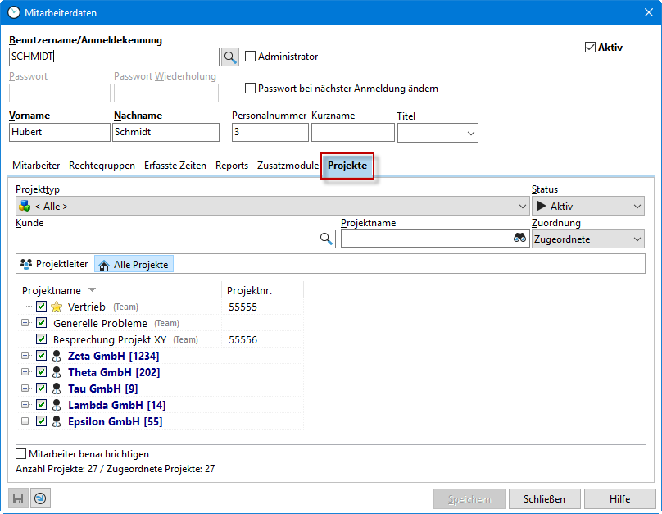Enable the Administrator checkbox

pyautogui.click(x=251, y=57)
